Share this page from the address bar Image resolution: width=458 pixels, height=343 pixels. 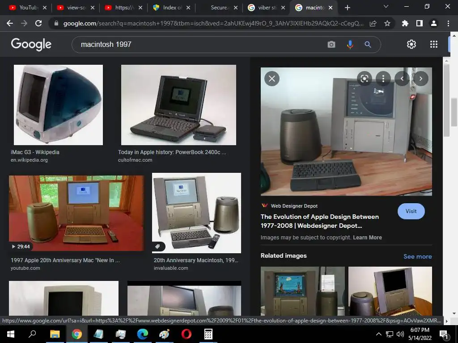(373, 23)
